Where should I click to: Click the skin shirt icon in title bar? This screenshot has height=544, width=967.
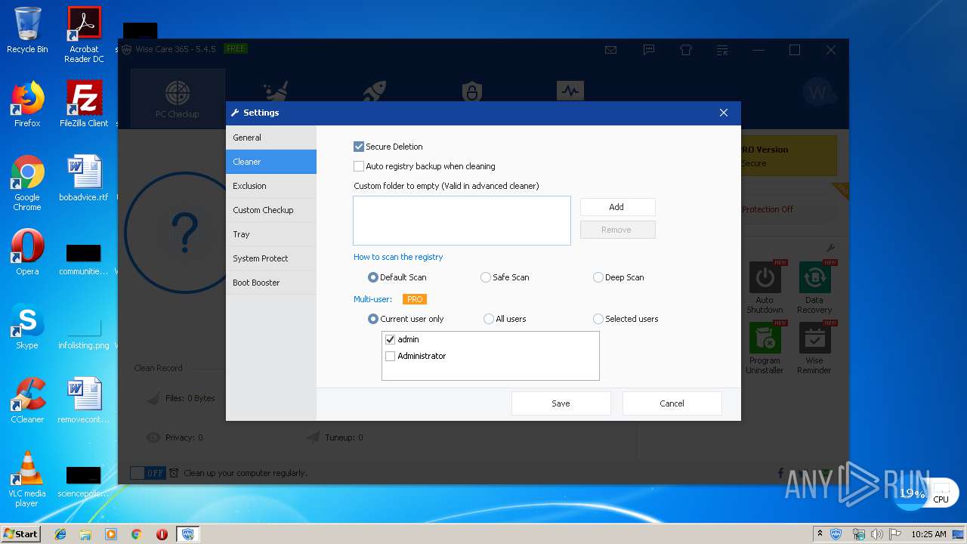(x=685, y=50)
